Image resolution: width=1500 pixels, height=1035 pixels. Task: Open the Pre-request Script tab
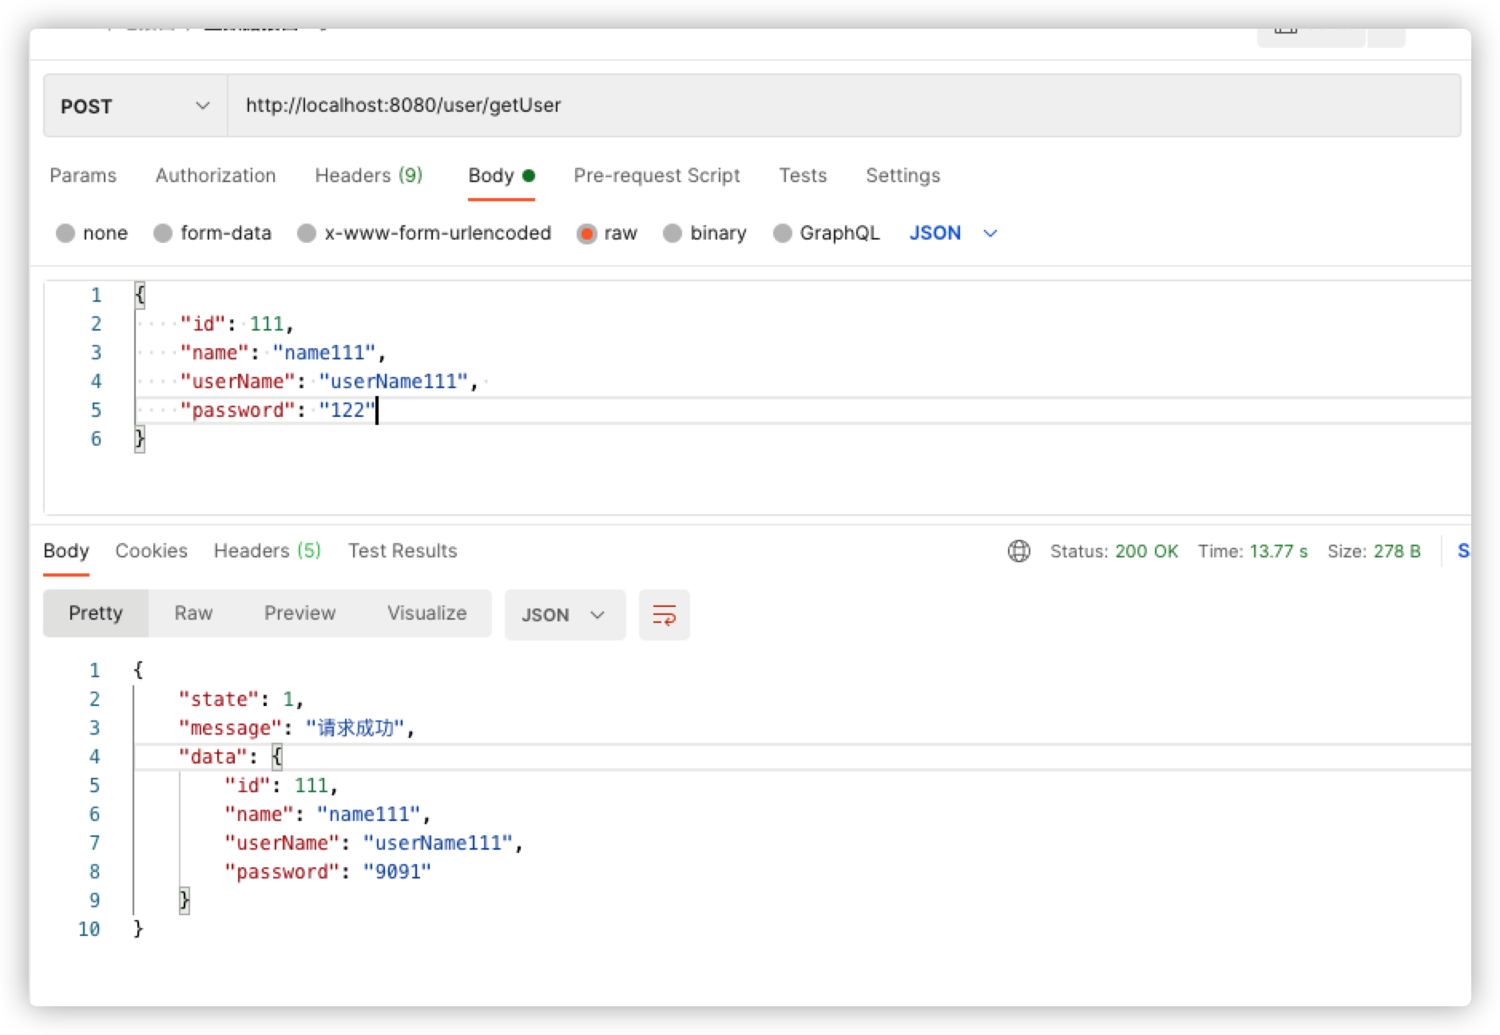pos(657,176)
